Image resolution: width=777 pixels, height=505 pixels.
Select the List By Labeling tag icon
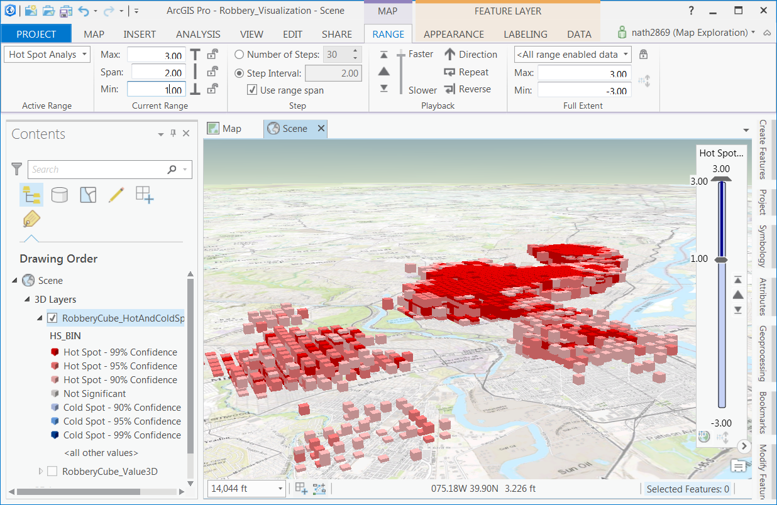pyautogui.click(x=31, y=220)
